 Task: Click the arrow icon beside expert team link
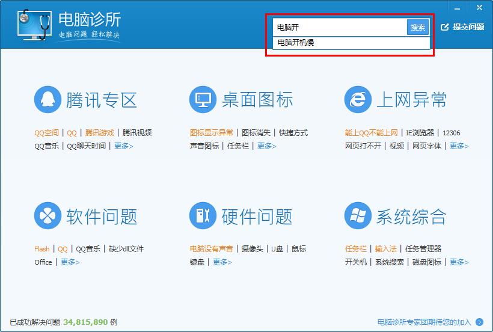[479, 322]
